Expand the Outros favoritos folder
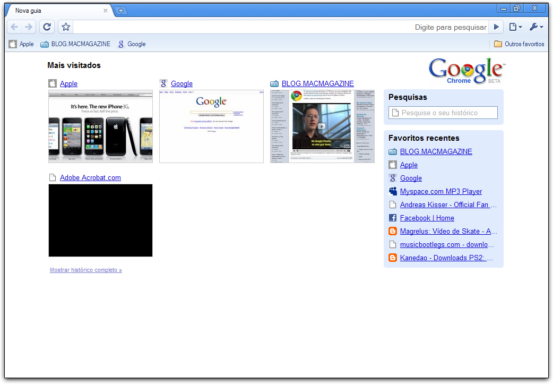The image size is (553, 384). [519, 44]
